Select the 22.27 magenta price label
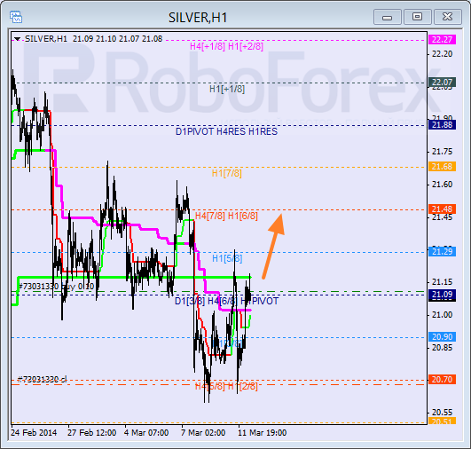This screenshot has height=449, width=471. point(442,39)
